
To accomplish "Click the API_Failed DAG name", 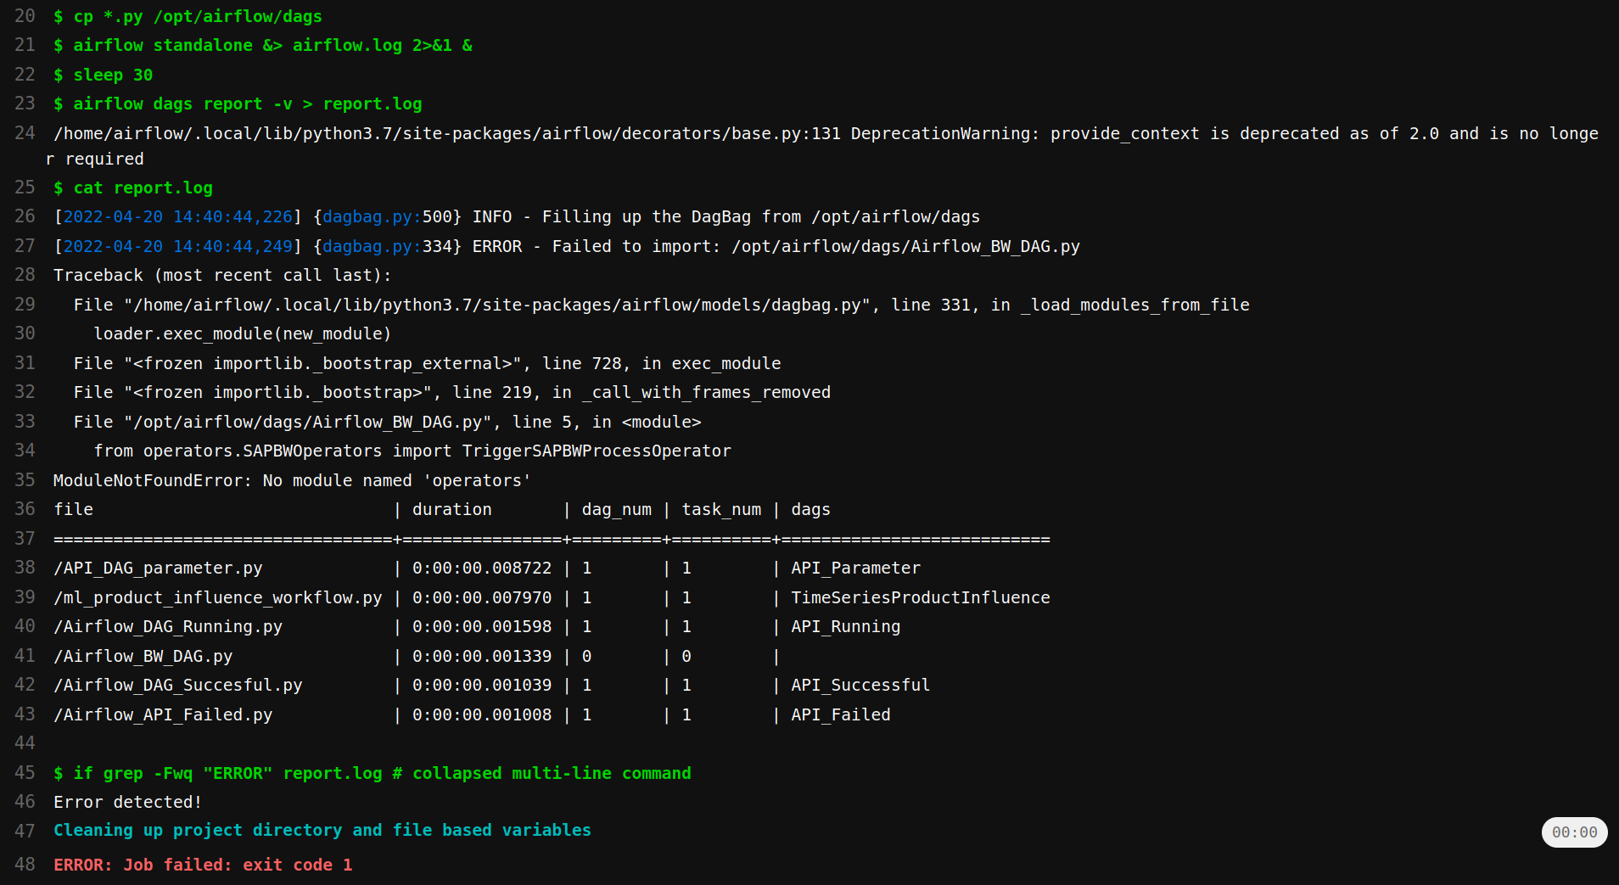I will point(840,714).
